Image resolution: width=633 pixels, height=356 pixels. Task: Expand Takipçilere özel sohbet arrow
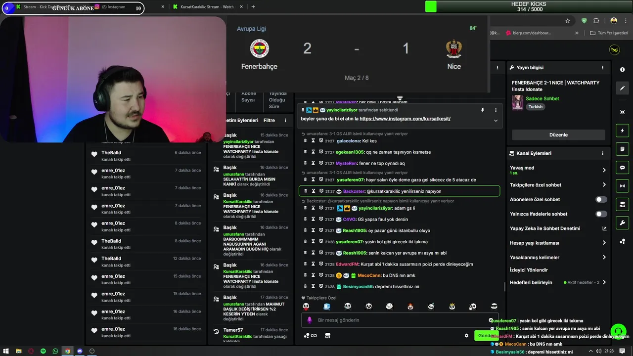604,185
